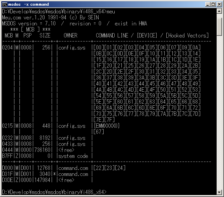
Task: Click the asterisk marker in row D31F
Action: coord(54,174)
